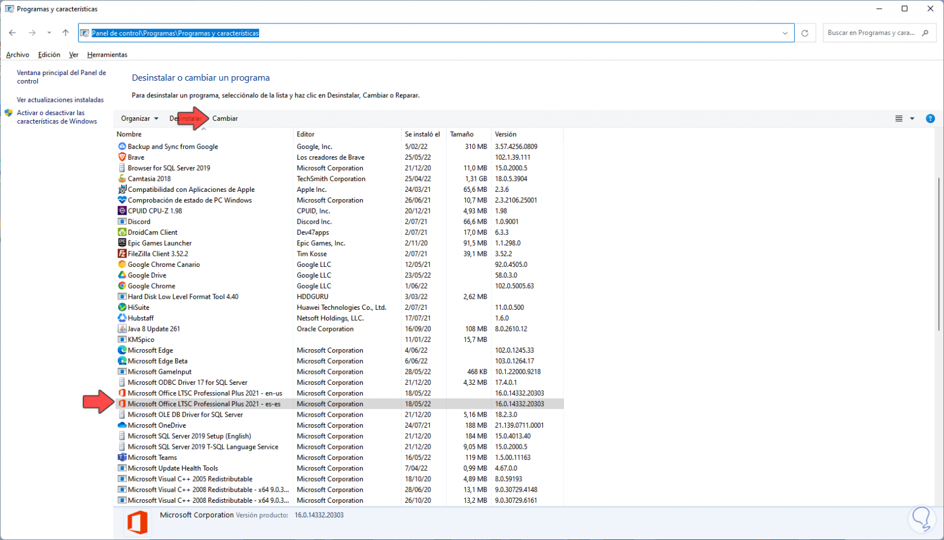Image resolution: width=944 pixels, height=540 pixels.
Task: Select Compatibilidad con Aplicaciones de Apple
Action: click(x=339, y=190)
